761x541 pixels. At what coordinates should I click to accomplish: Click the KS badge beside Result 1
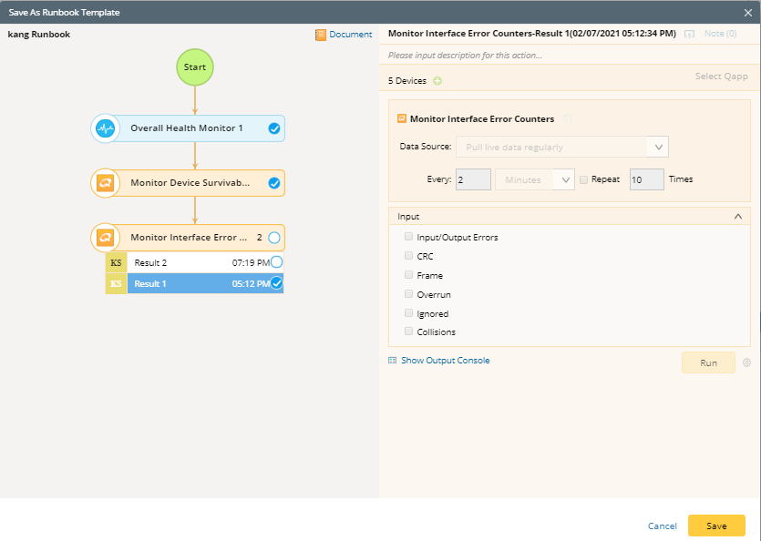[x=116, y=283]
